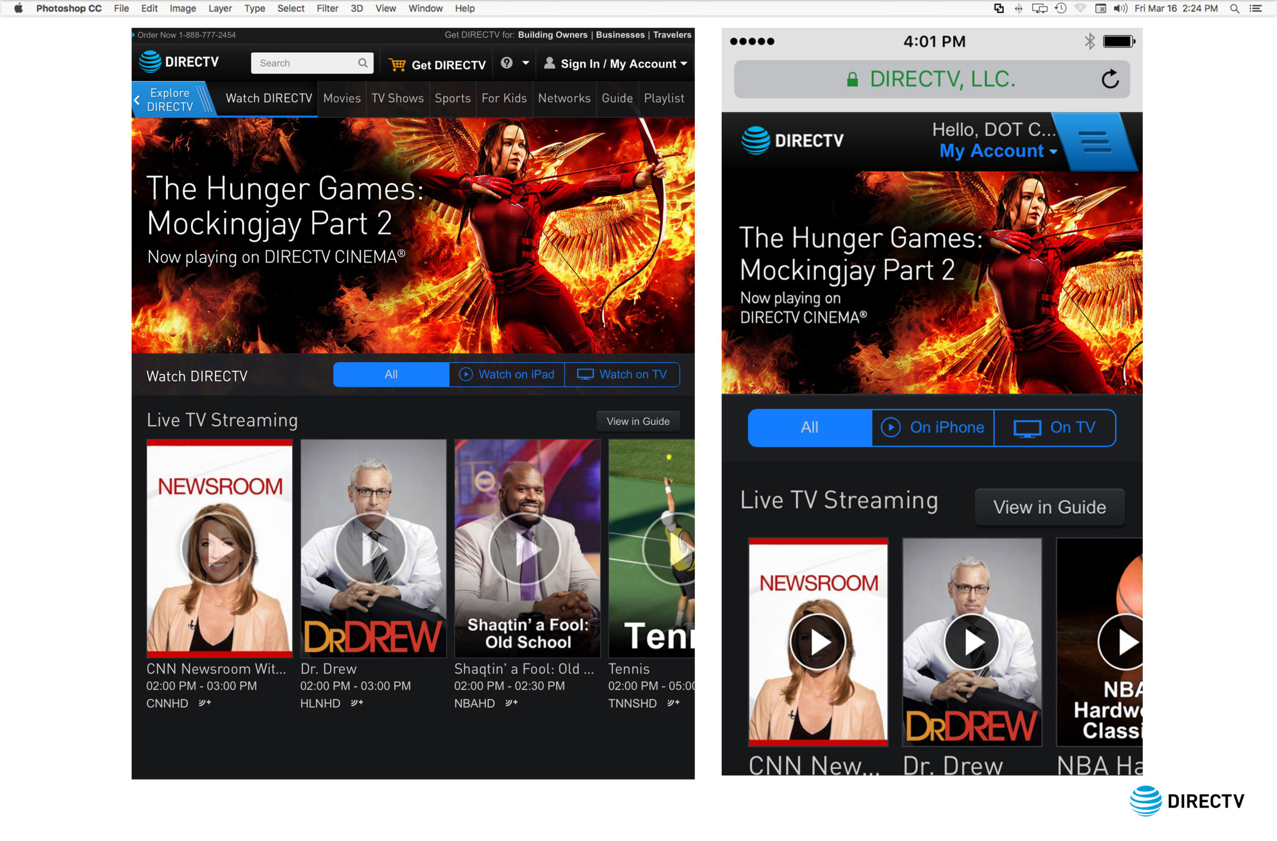The width and height of the screenshot is (1277, 841).
Task: Open the help question mark icon
Action: [506, 63]
